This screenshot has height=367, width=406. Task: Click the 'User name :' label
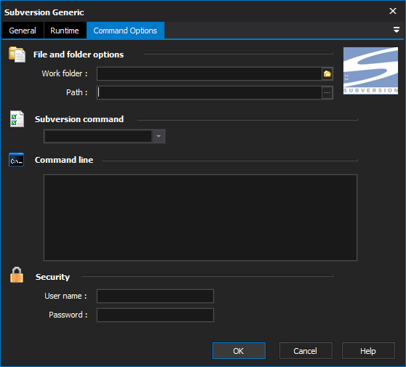(65, 296)
